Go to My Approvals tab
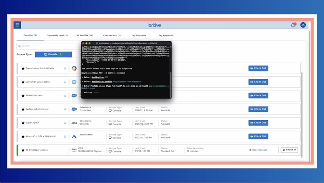This screenshot has width=324, height=183. tap(166, 36)
